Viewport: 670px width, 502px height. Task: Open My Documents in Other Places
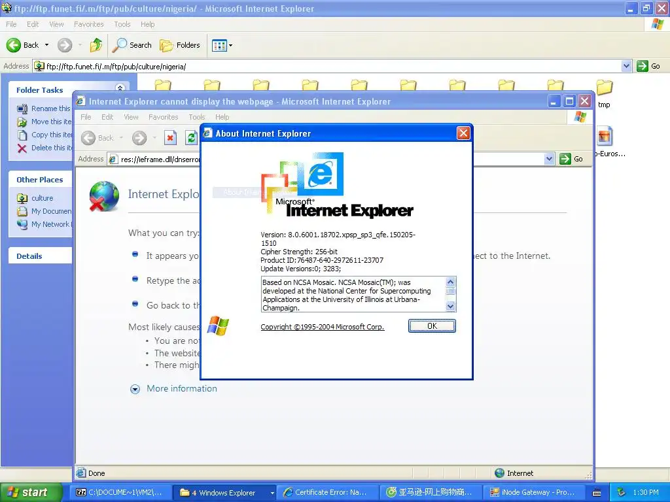tap(44, 211)
